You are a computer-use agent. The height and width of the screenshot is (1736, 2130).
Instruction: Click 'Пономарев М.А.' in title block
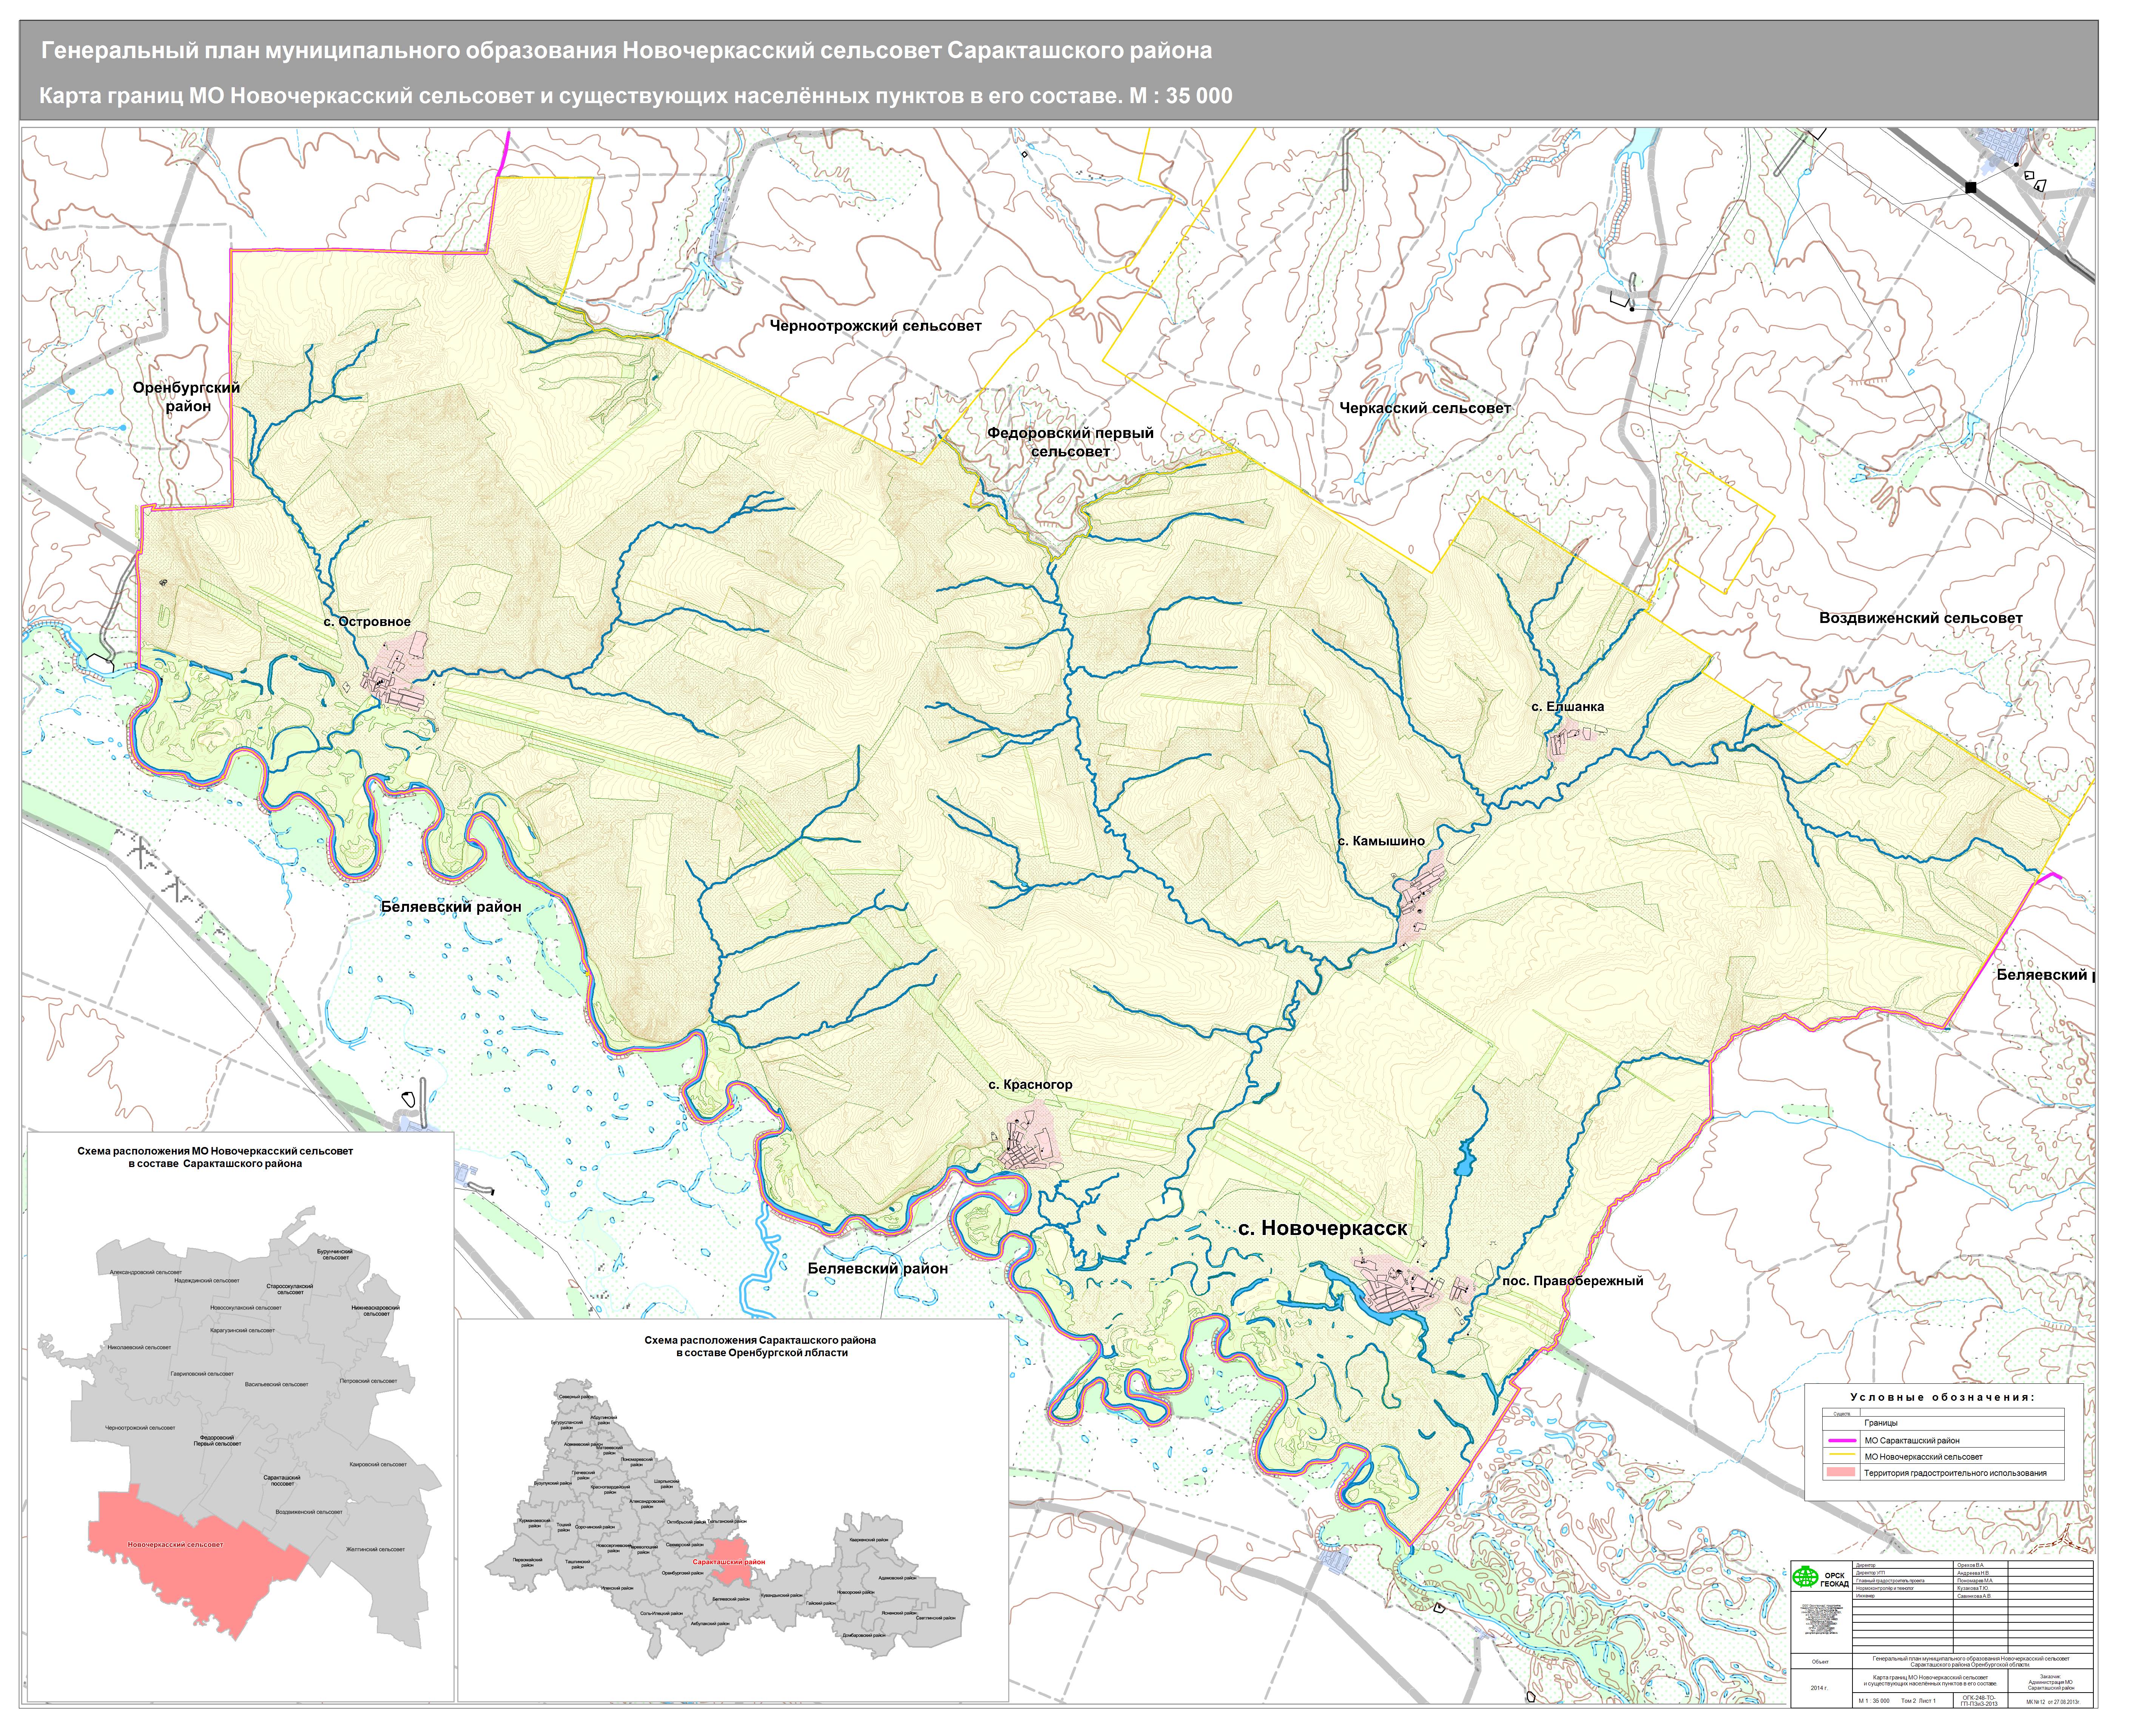click(1975, 1581)
